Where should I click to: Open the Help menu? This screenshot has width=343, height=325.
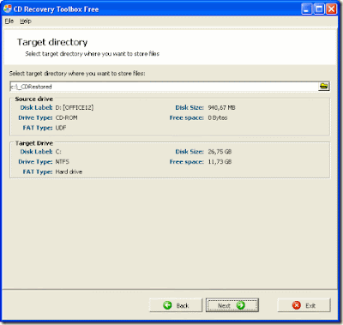pyautogui.click(x=26, y=21)
